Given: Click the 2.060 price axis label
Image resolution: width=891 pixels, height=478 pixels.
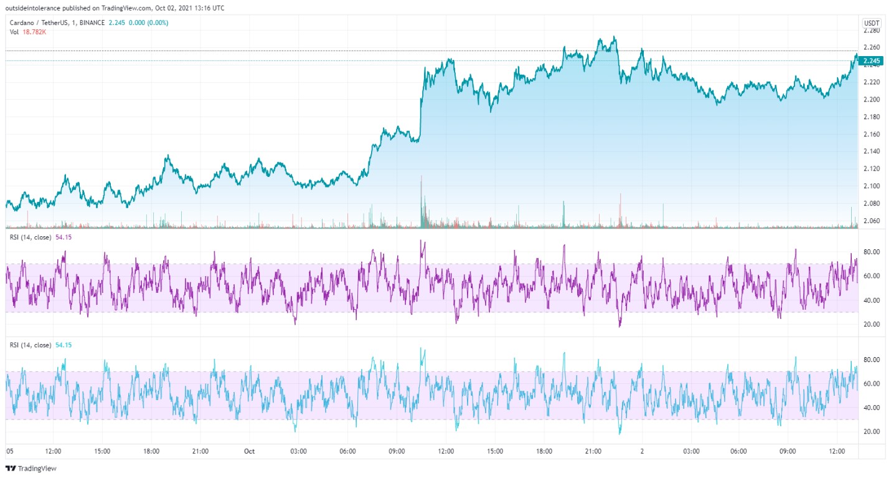Looking at the screenshot, I should coord(871,221).
